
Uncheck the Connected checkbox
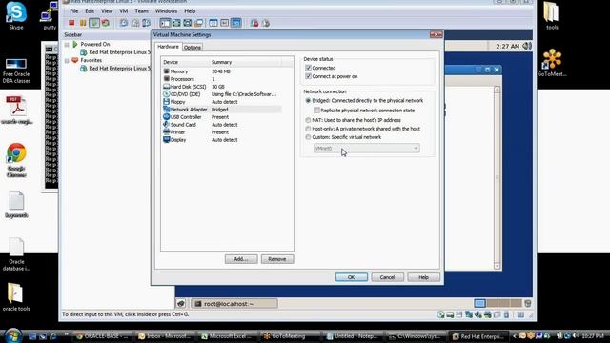pyautogui.click(x=309, y=68)
